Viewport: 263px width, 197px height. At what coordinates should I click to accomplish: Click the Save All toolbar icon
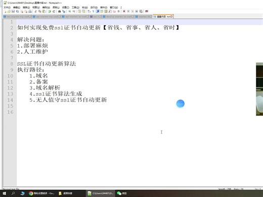[17, 12]
